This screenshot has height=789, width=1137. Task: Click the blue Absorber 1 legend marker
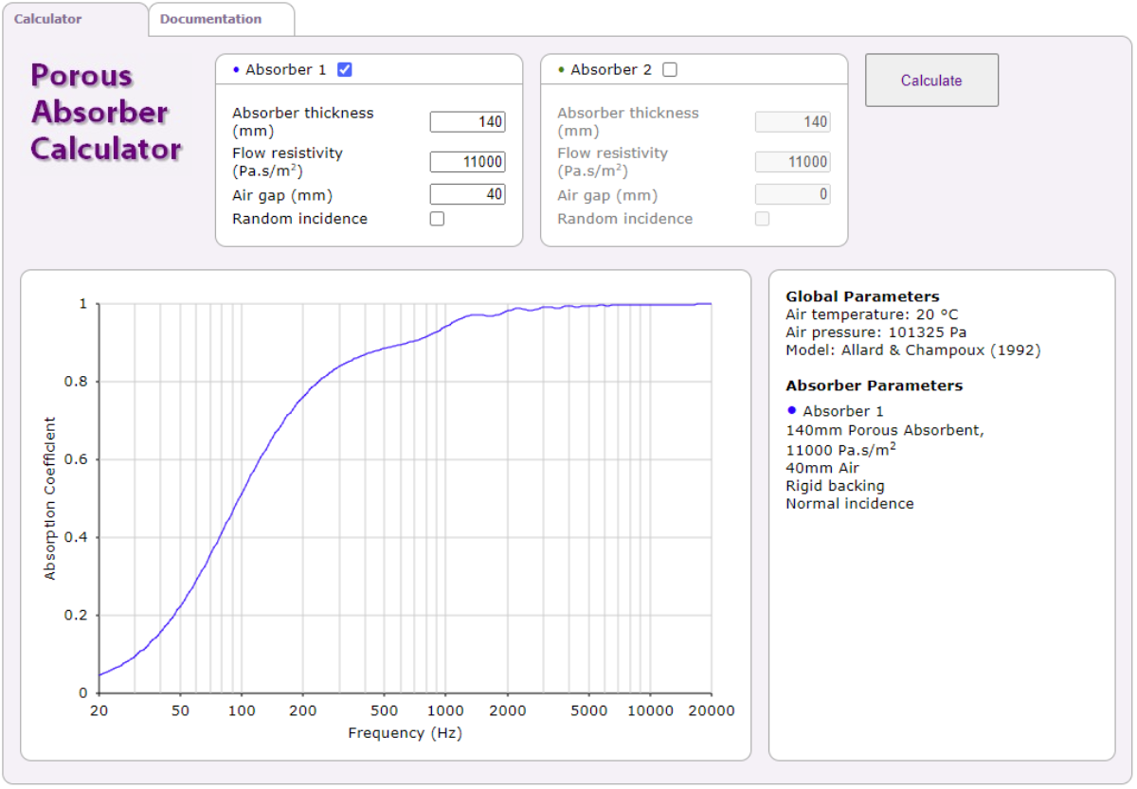pos(792,410)
